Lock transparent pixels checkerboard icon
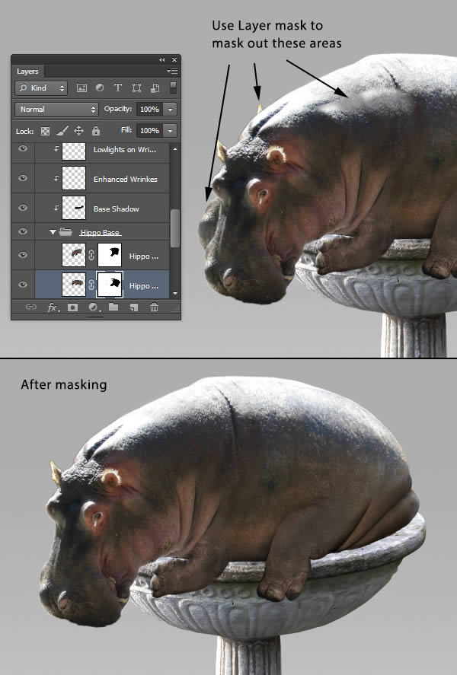The width and height of the screenshot is (457, 675). [x=45, y=131]
